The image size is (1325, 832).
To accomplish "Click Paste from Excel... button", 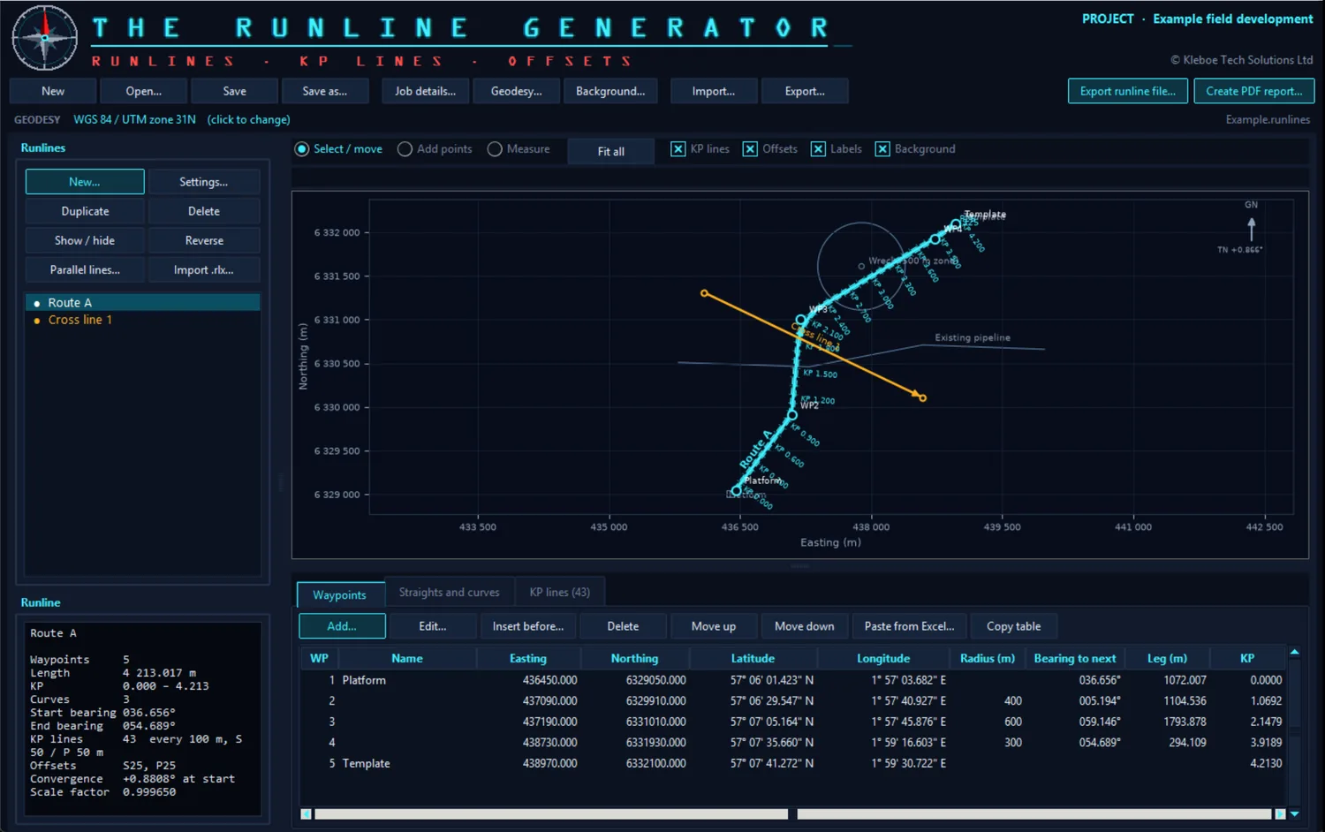I will pos(909,626).
